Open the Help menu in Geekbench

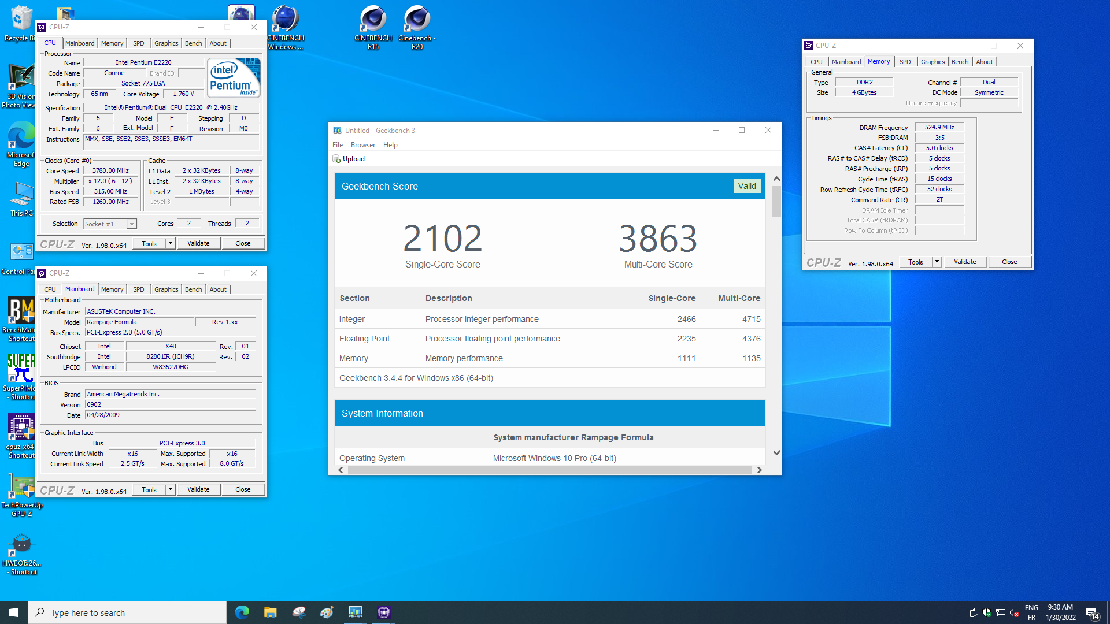tap(390, 145)
